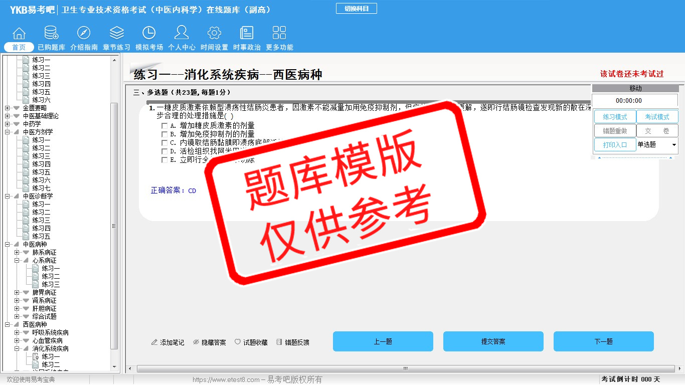Go to next question with 下一题
The height and width of the screenshot is (385, 685).
tap(604, 341)
